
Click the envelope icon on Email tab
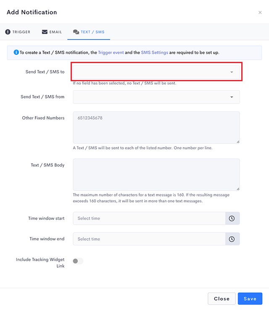click(x=45, y=32)
